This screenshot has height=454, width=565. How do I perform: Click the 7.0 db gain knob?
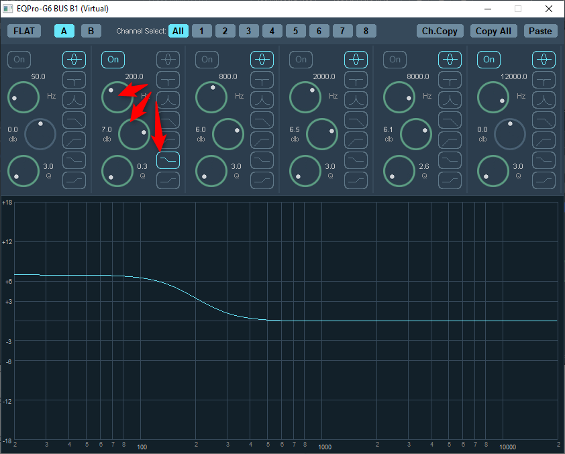(134, 133)
